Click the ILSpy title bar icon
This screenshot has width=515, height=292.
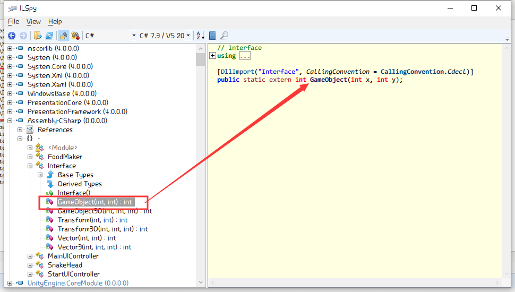[x=13, y=8]
